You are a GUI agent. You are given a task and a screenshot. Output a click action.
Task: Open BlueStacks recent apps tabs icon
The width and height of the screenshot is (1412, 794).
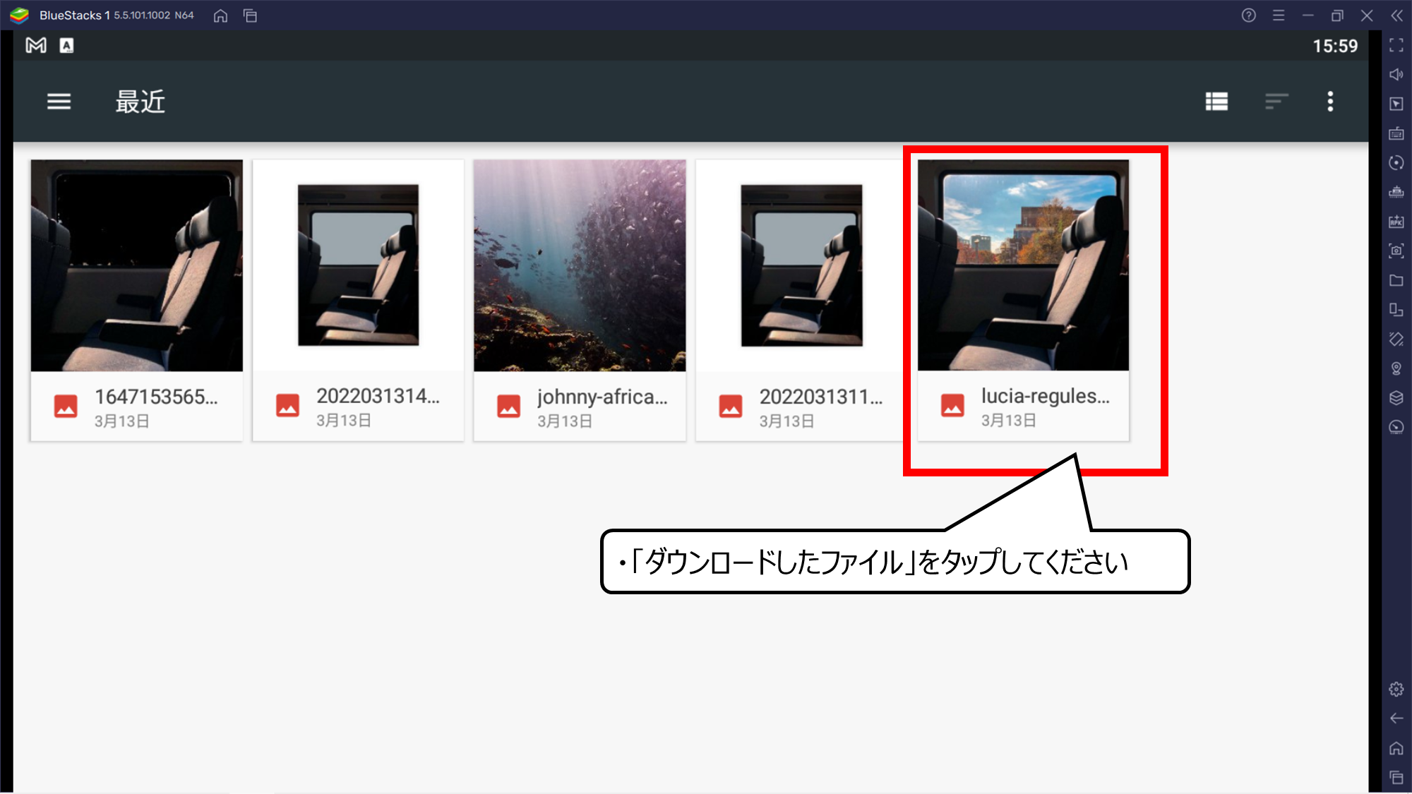pyautogui.click(x=250, y=16)
